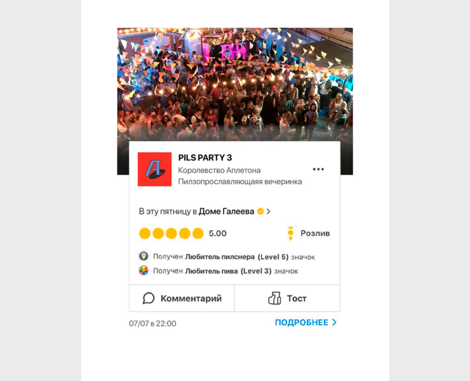The width and height of the screenshot is (470, 381).
Task: Open the PILS PARTY 3 beer title
Action: [x=205, y=157]
